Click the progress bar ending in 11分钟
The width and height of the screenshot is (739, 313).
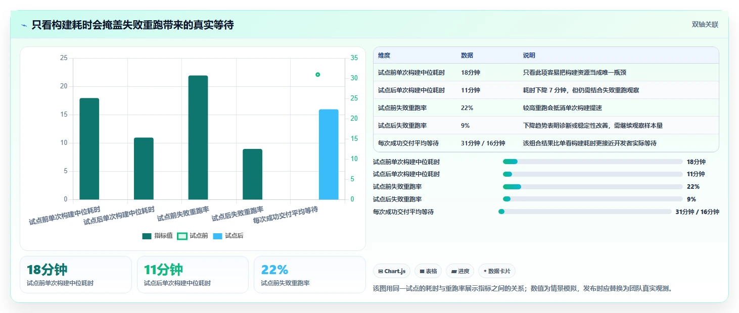(x=592, y=174)
